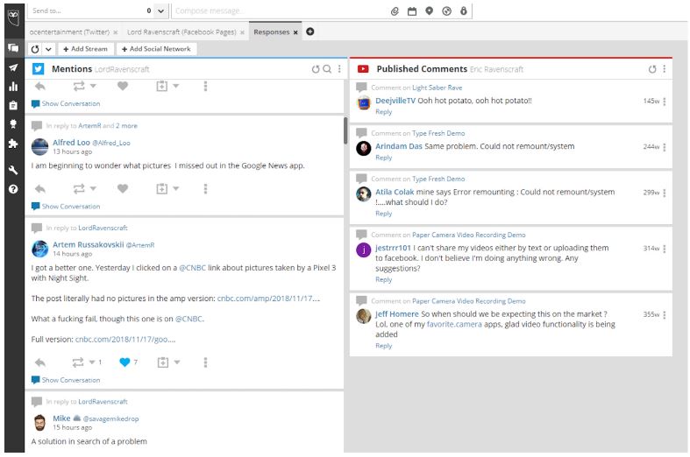
Task: Open the cnbc.com/amp/2018/11/17 link
Action: coord(268,299)
